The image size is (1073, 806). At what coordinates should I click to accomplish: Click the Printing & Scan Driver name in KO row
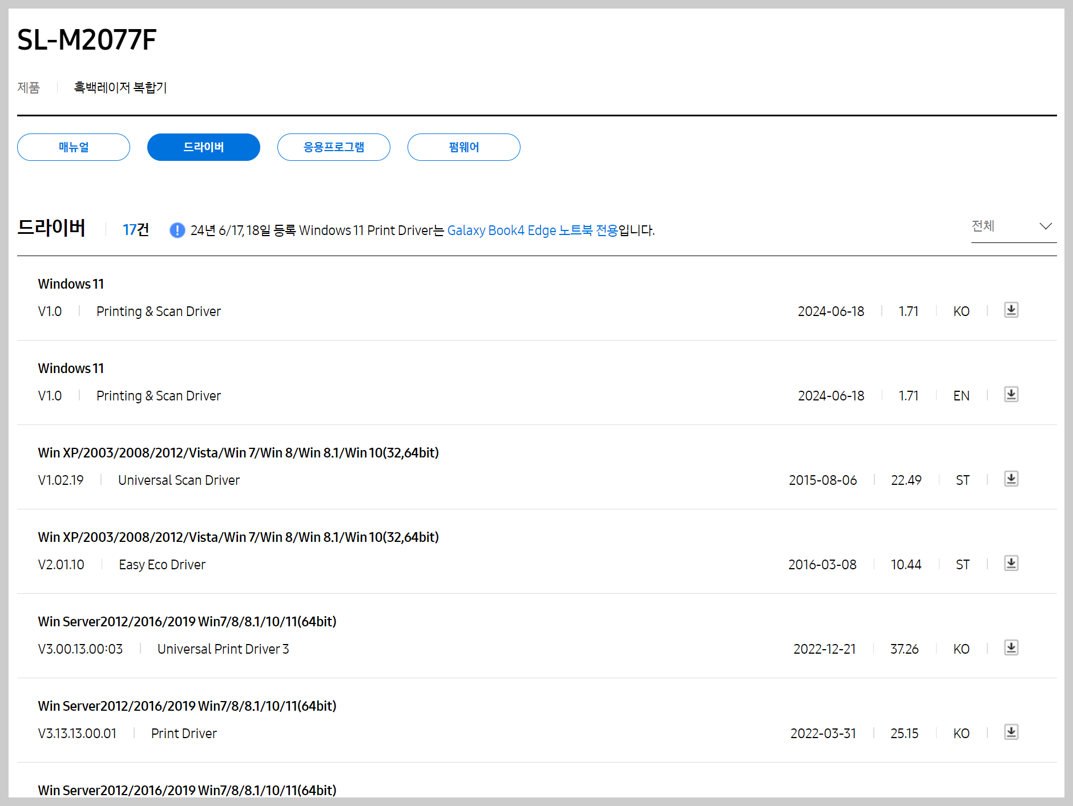159,311
